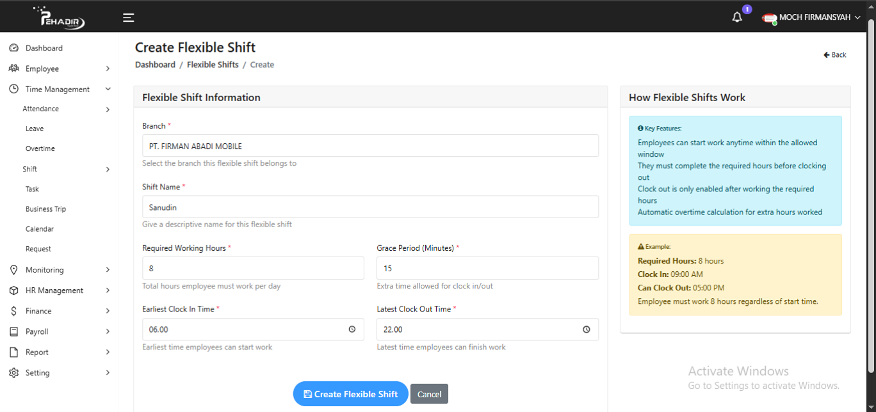This screenshot has height=412, width=876.
Task: Select the Monitoring sidebar icon
Action: (13, 269)
